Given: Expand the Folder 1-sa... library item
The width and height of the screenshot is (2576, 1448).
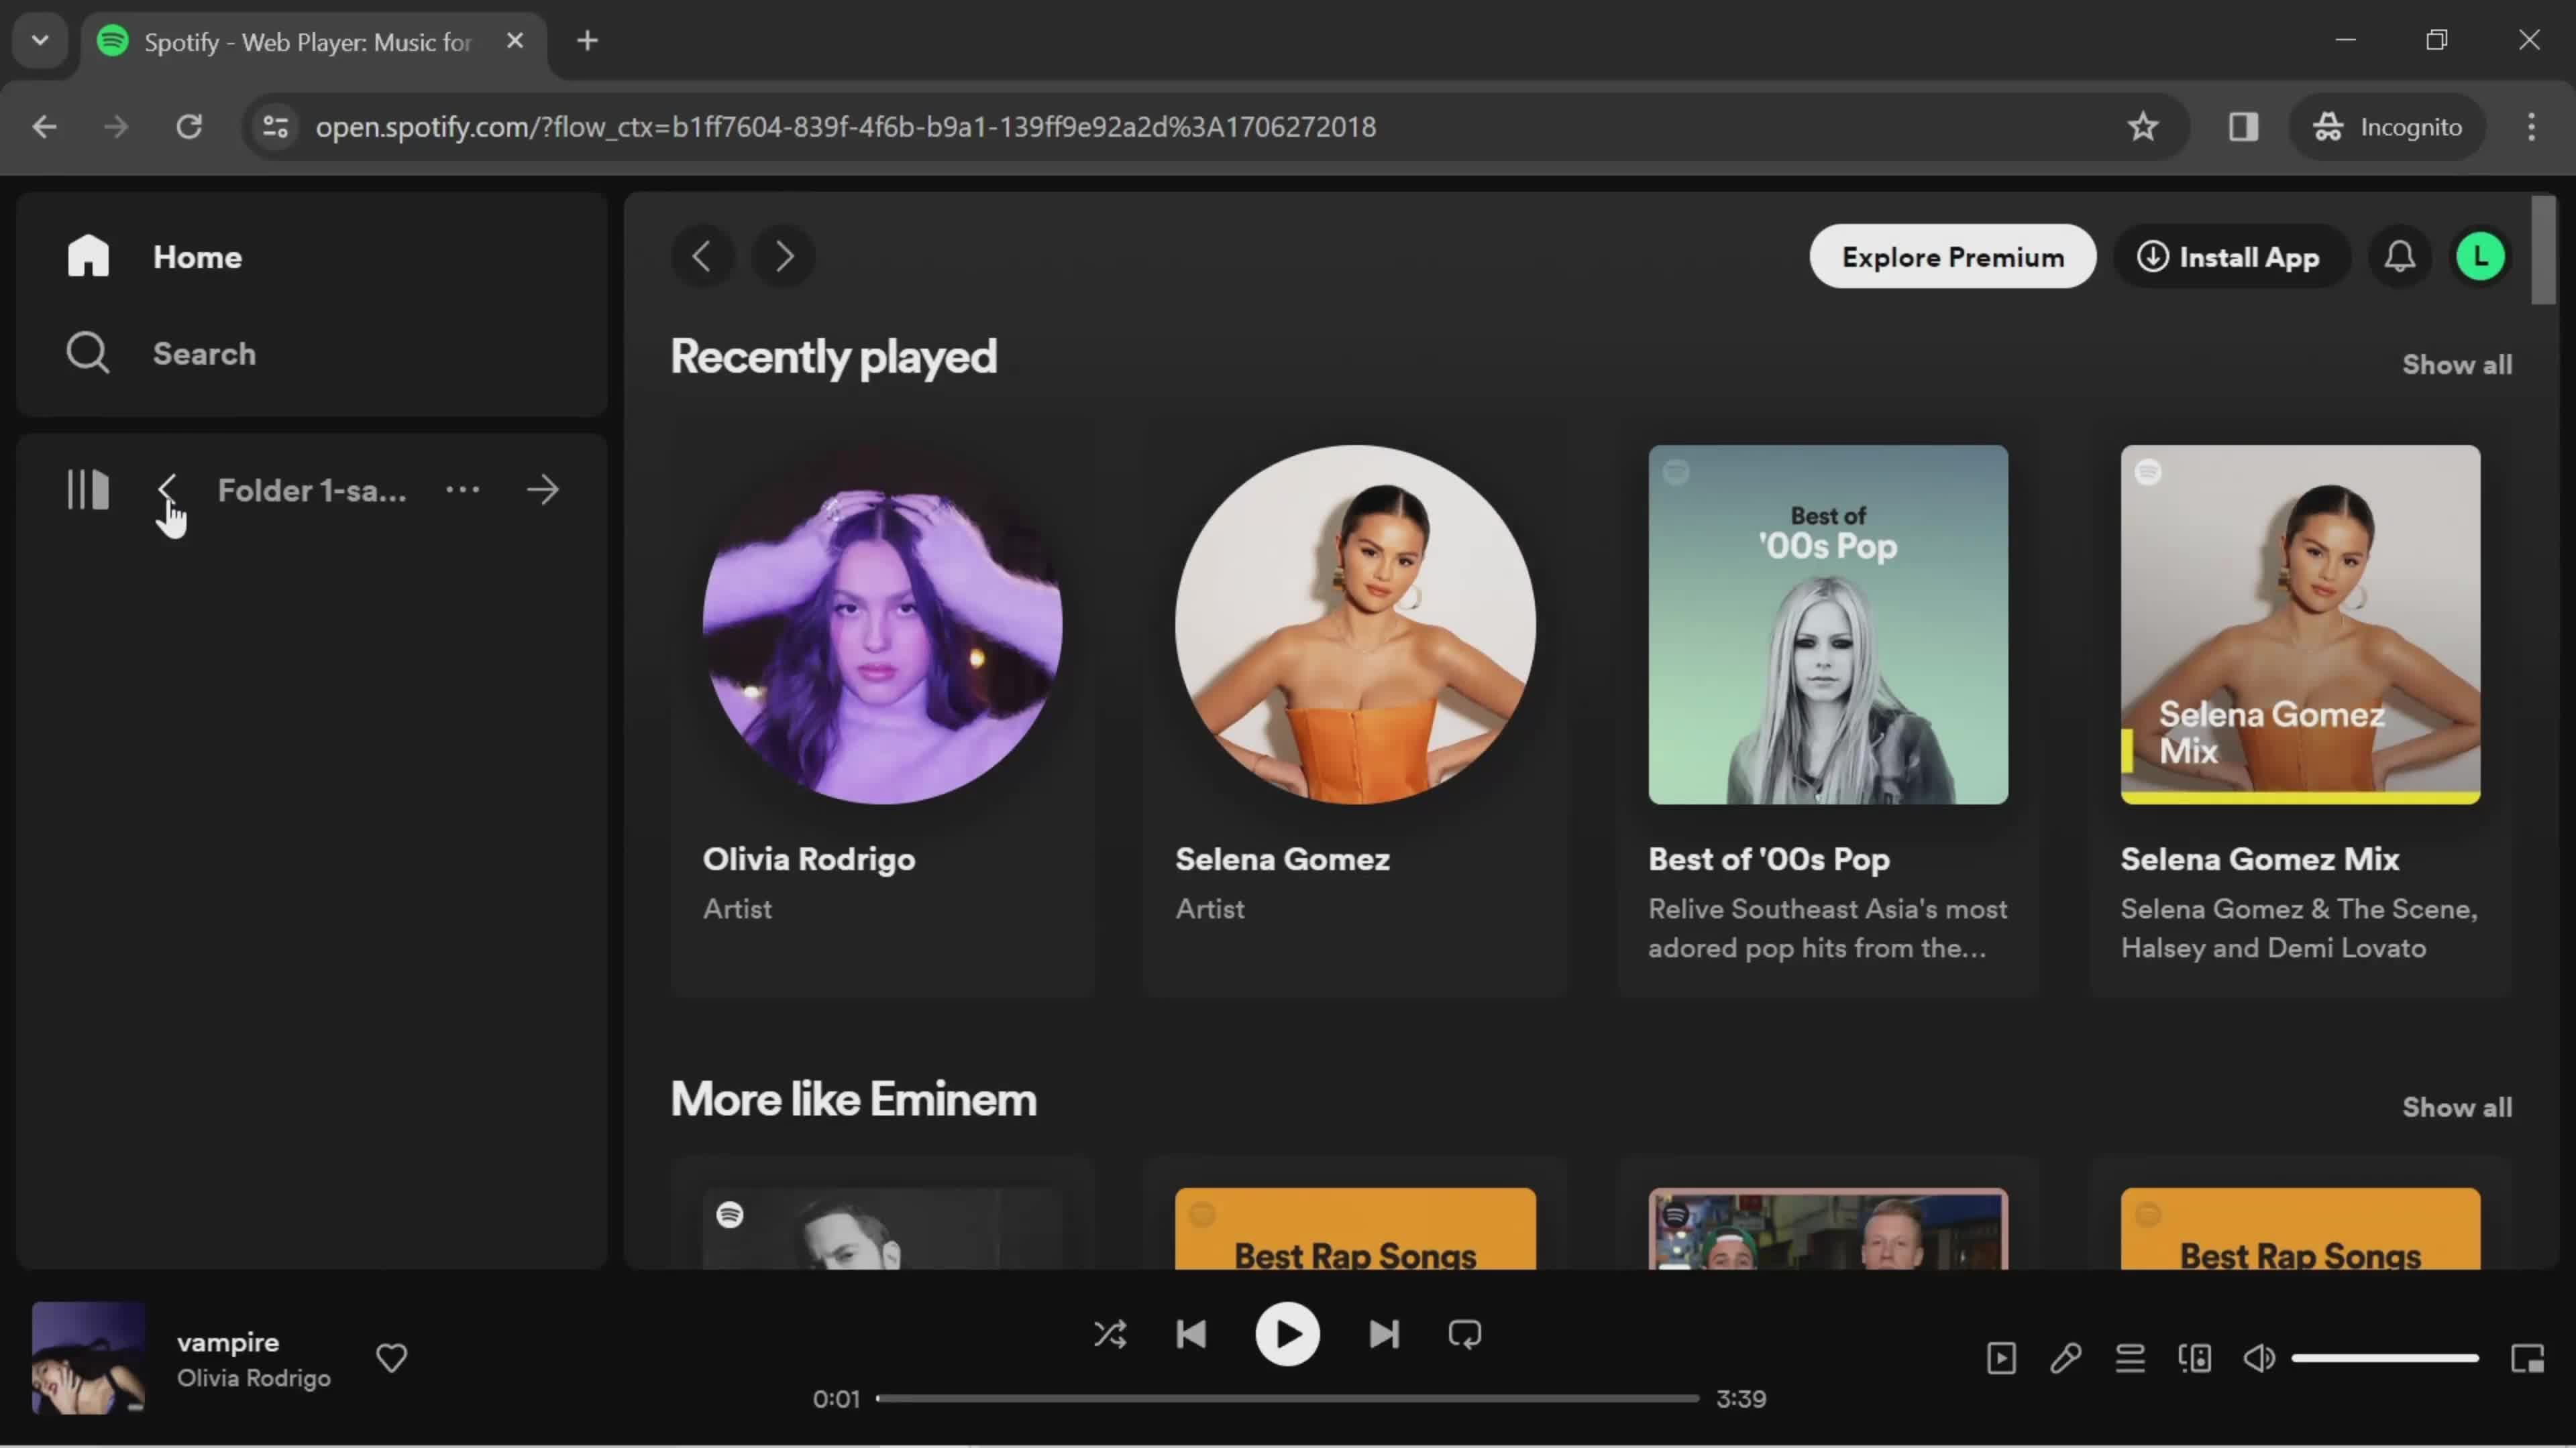Looking at the screenshot, I should click(543, 490).
